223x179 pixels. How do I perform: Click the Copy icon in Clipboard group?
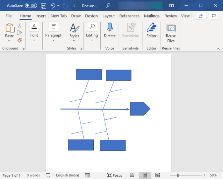[x=19, y=33]
